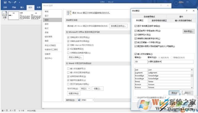Select the 加载项 category
This screenshot has height=113, width=198.
coord(48,54)
